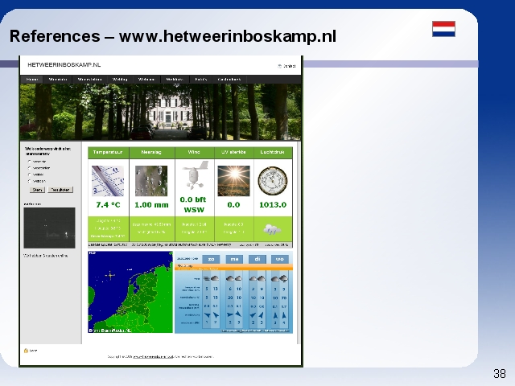The image size is (515, 386).
Task: Click the copyright footer website link
Action: [153, 356]
